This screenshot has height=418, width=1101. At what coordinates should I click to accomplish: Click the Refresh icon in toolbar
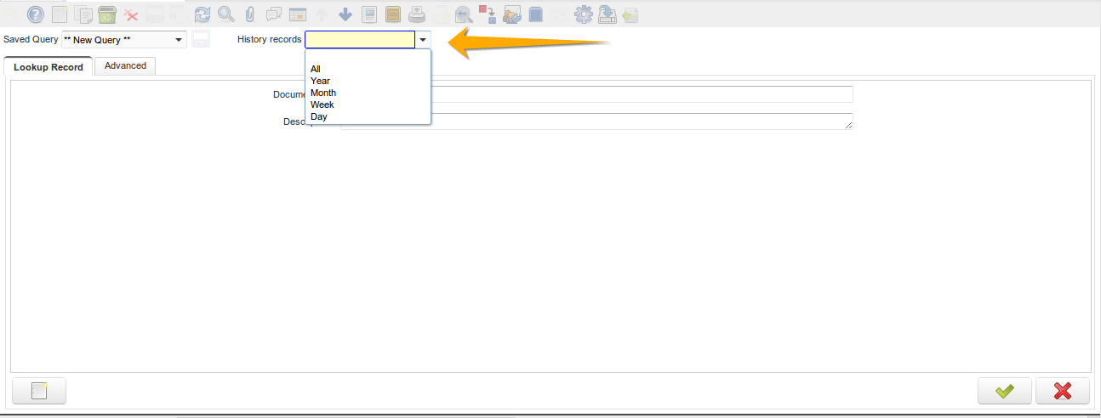coord(202,14)
